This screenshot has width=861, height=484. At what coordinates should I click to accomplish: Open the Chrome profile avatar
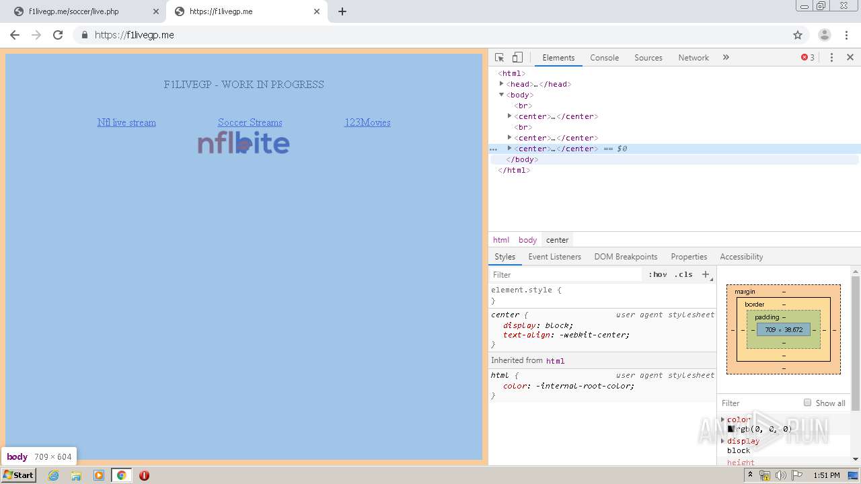(x=824, y=35)
